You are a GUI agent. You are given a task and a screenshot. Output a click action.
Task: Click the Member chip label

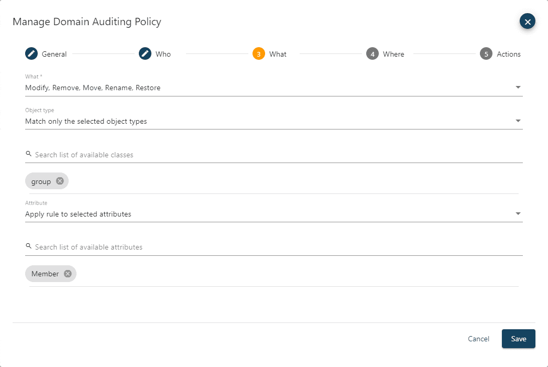[45, 274]
